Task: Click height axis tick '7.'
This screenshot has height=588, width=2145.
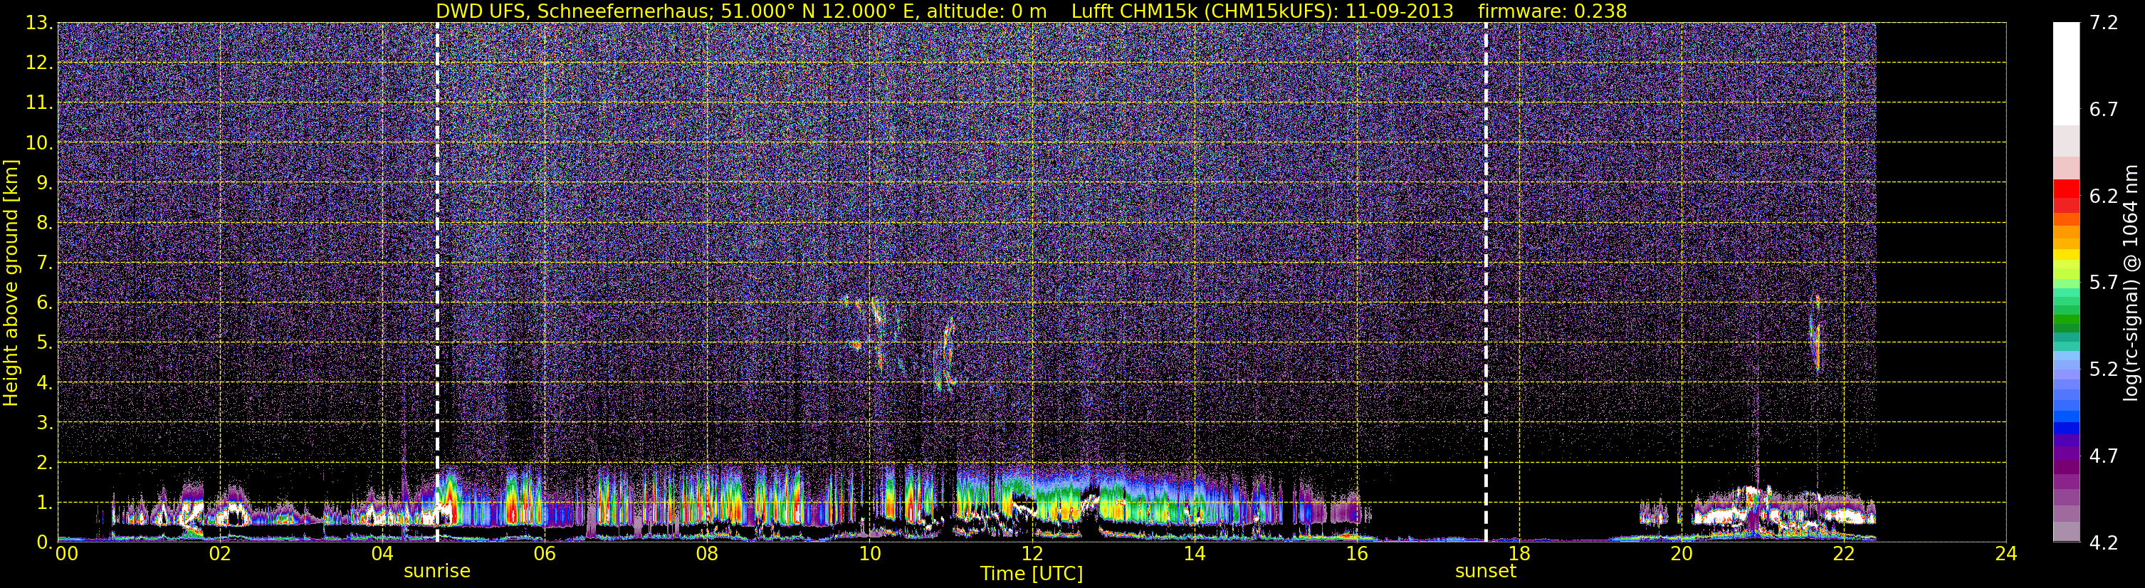Action: (x=44, y=263)
